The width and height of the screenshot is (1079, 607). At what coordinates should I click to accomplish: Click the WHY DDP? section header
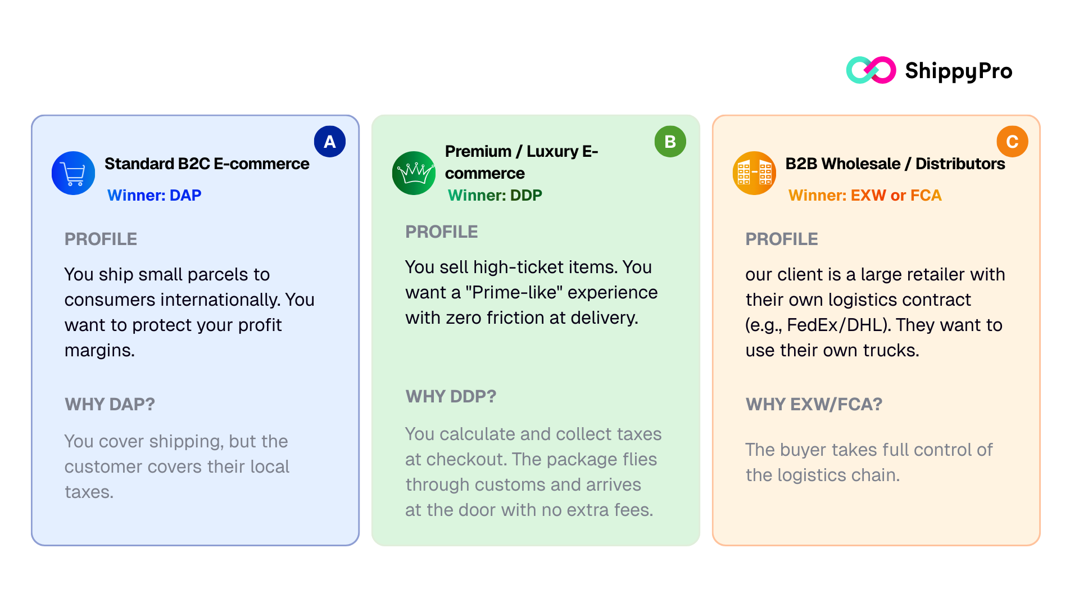451,396
